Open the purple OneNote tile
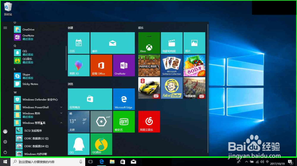Viewport: 297px width, 166px height. click(x=124, y=65)
